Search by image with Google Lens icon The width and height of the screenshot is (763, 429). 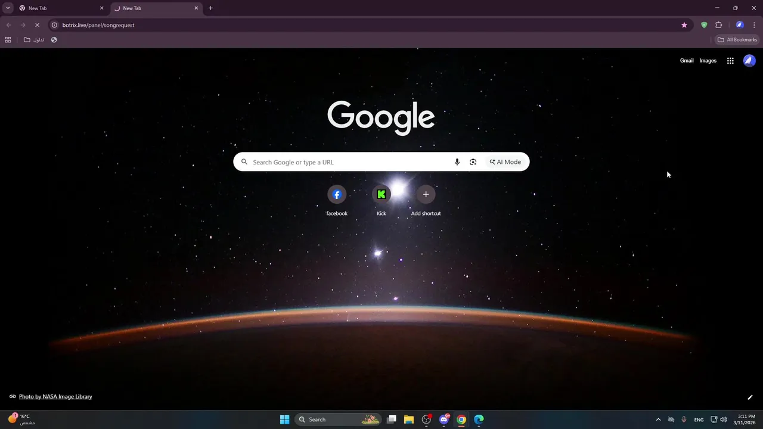click(x=473, y=162)
